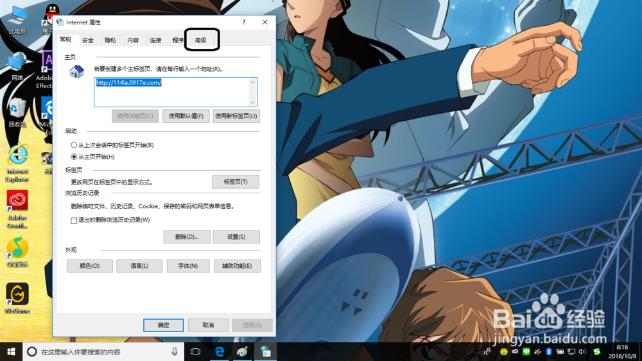Open the 语言(L) settings button
This screenshot has height=361, width=642.
139,266
